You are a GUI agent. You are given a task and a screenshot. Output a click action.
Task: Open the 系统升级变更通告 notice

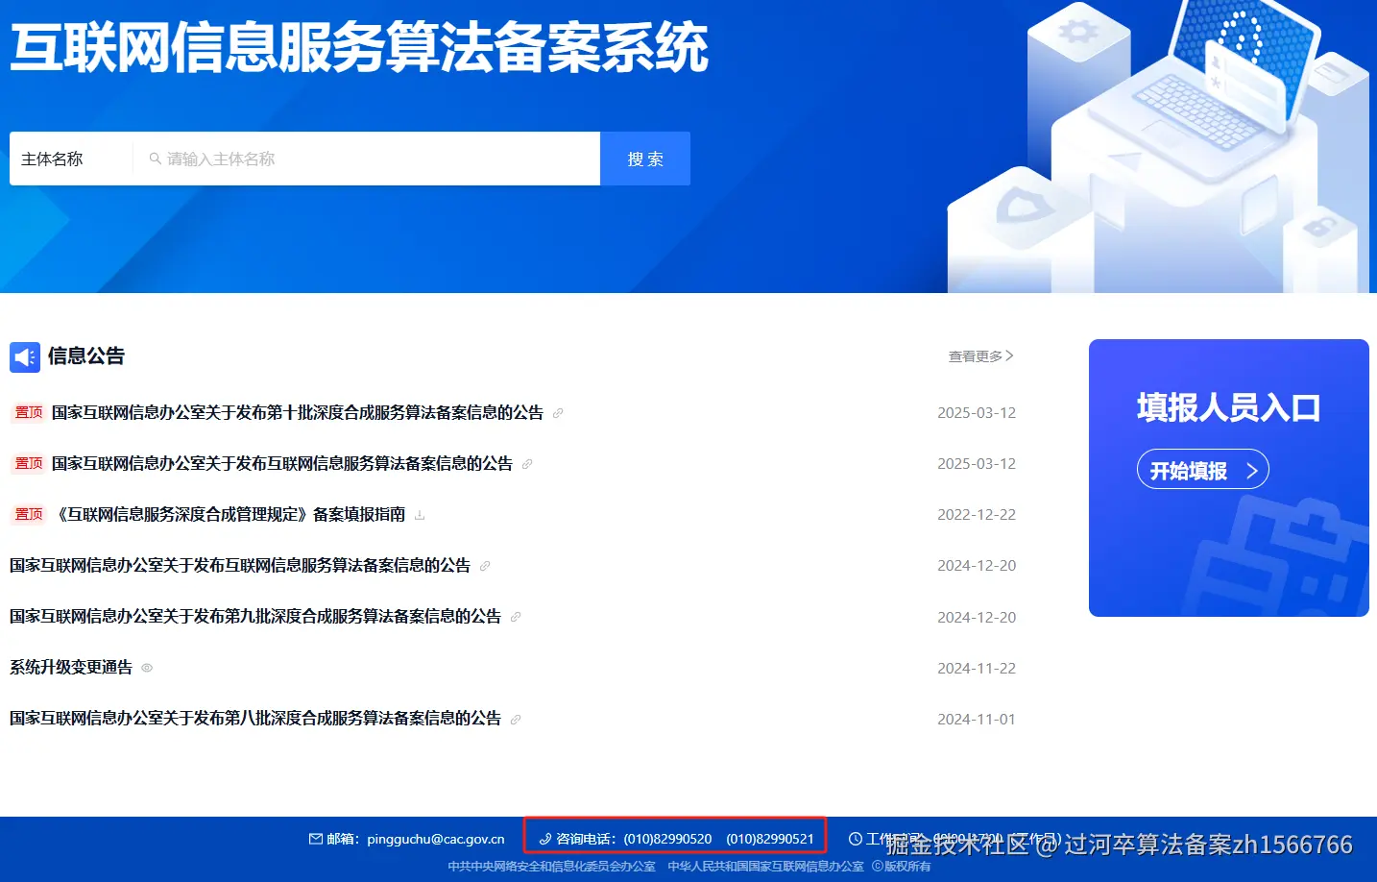(x=69, y=667)
